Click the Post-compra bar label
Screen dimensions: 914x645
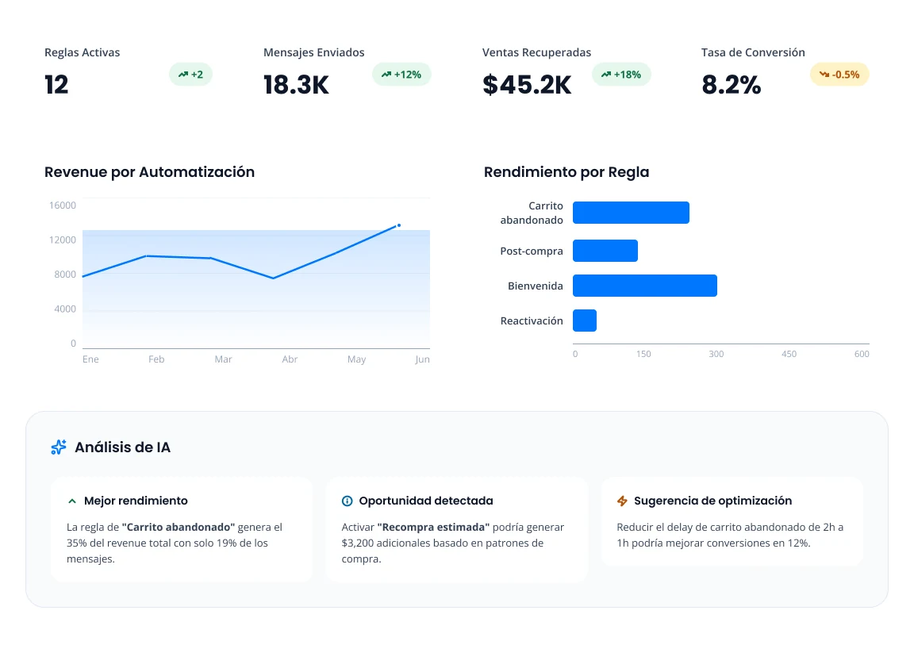tap(532, 251)
